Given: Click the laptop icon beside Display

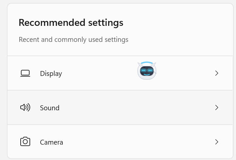Looking at the screenshot, I should (25, 73).
